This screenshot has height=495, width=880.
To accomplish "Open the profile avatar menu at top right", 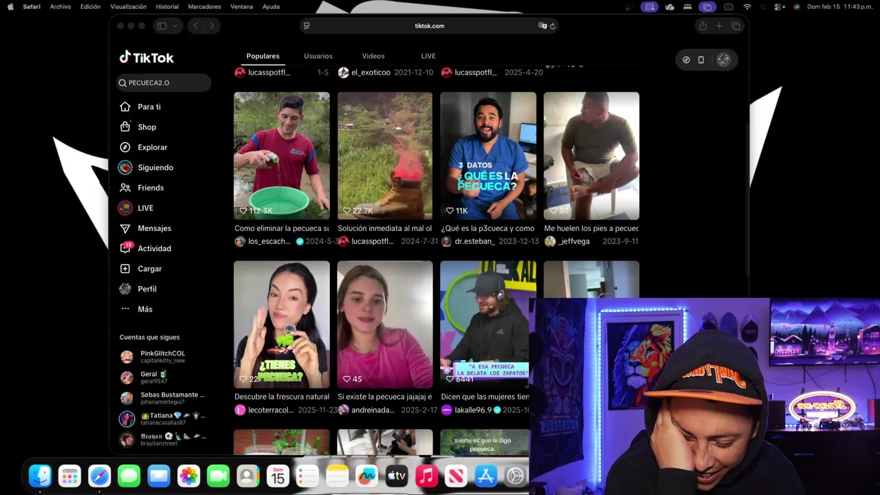I will 723,60.
